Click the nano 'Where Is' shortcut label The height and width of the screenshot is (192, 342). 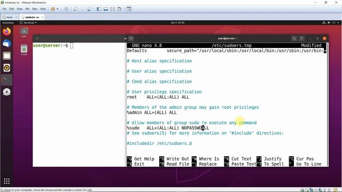[x=209, y=159]
